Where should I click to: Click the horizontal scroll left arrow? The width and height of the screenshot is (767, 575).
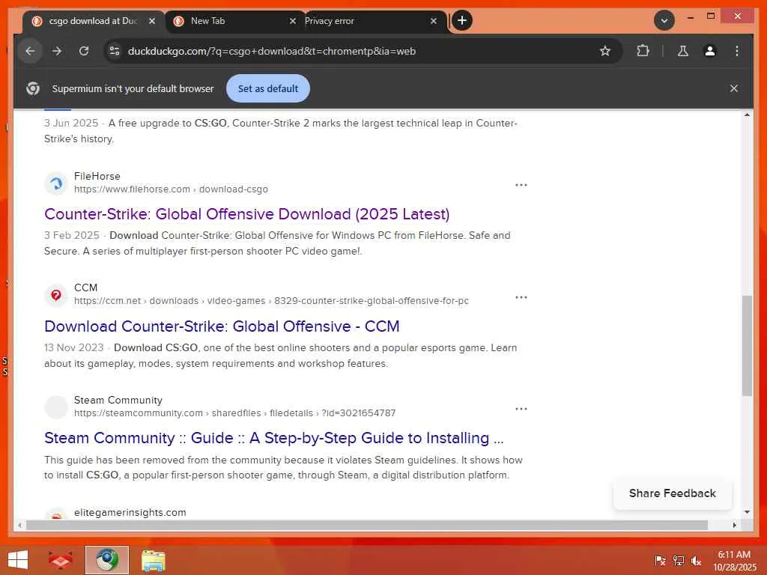pyautogui.click(x=19, y=525)
